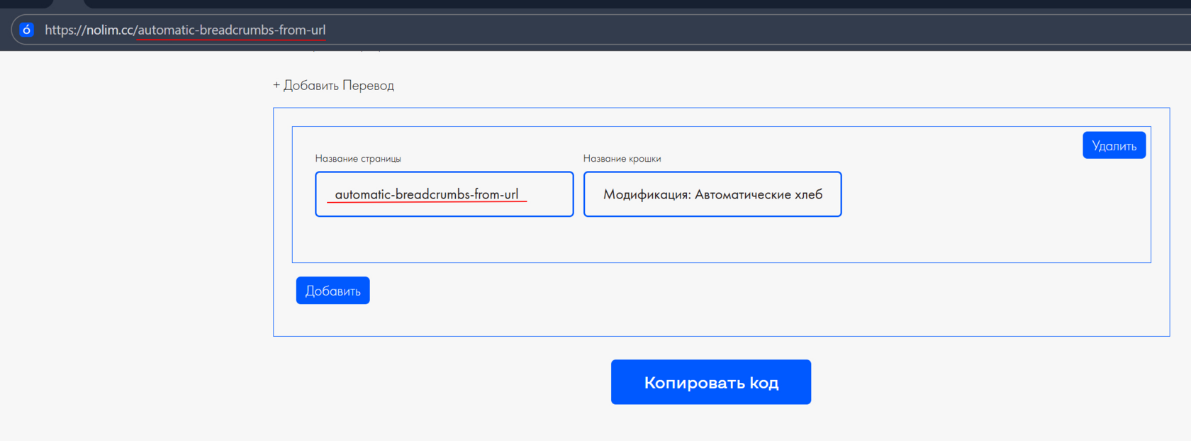Click the nolim.cc domain in the URL

click(x=109, y=30)
